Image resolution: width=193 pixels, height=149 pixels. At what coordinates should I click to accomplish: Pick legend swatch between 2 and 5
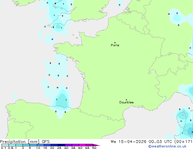click(x=26, y=145)
